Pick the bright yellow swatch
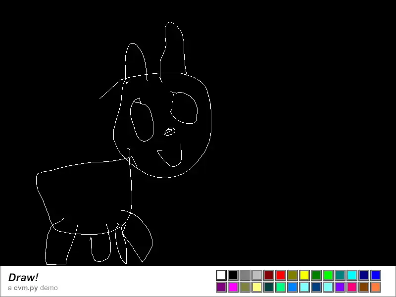Viewport: 396px width, 297px height. [304, 275]
